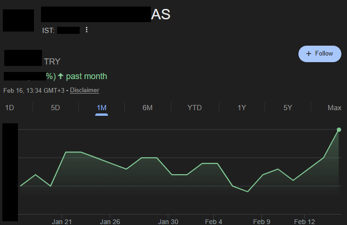Click the Feb 9 date label
Screen dimensions: 347x225
262,221
